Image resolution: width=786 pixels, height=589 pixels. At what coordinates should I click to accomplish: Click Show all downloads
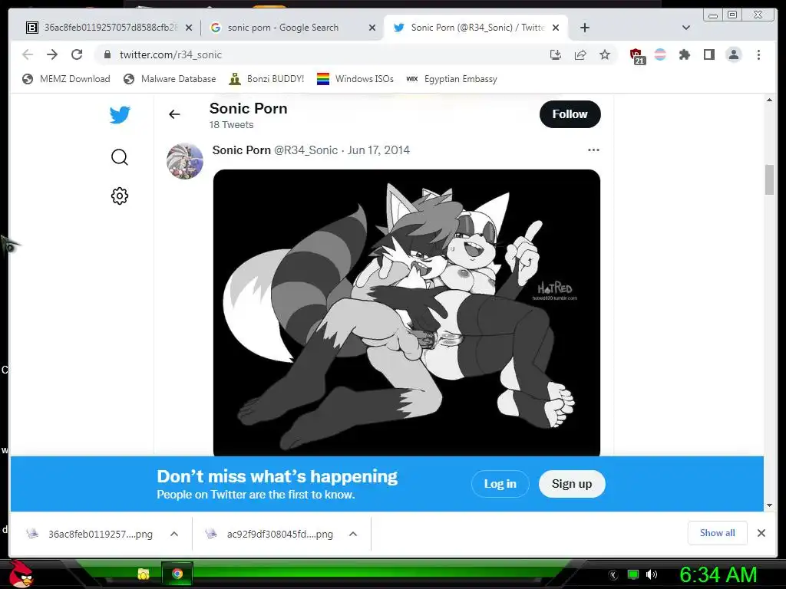[718, 533]
